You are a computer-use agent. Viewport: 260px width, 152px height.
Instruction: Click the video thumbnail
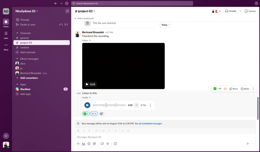(x=123, y=66)
